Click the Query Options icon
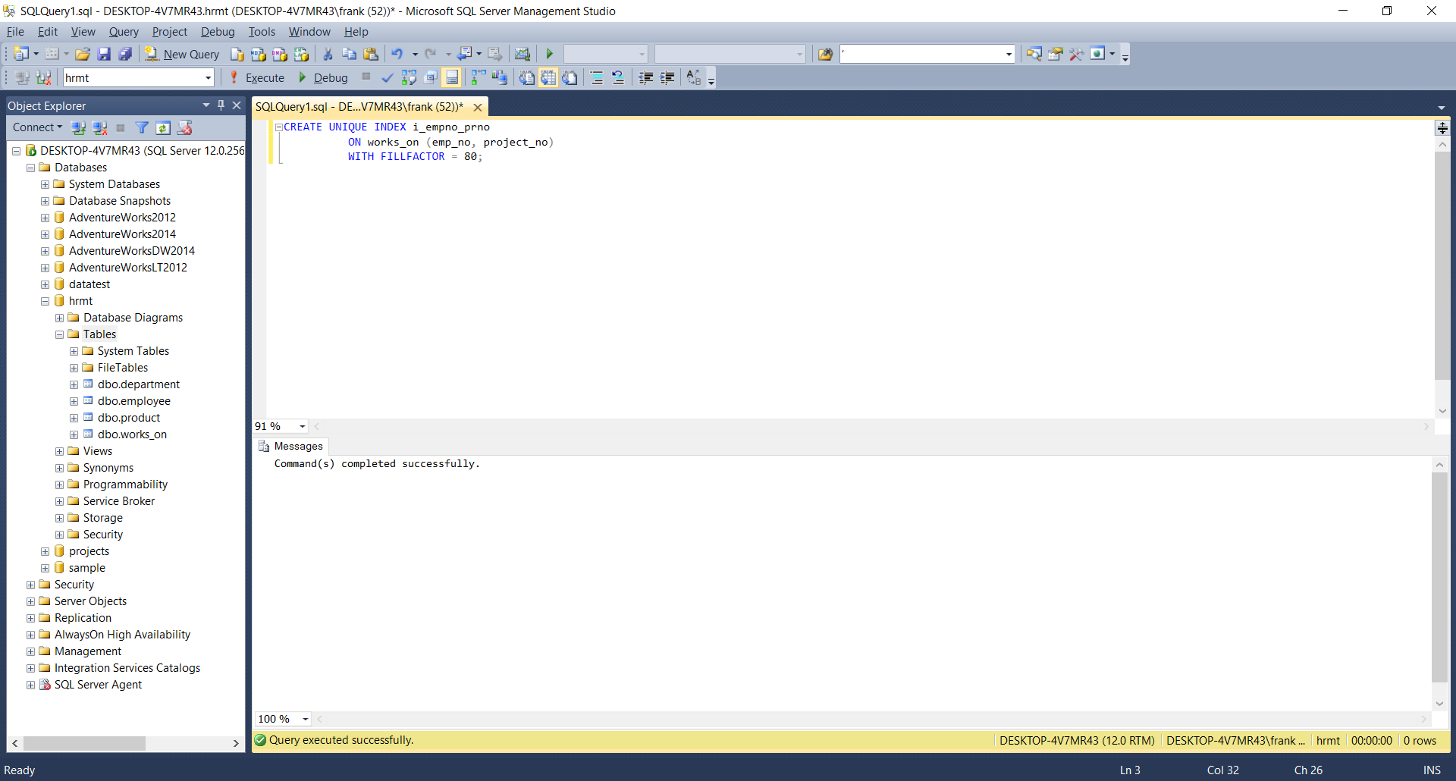 point(430,77)
